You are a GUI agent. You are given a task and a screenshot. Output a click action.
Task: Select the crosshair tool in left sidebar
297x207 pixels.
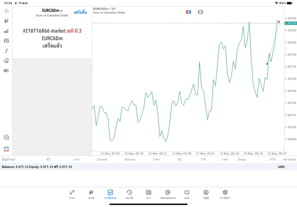point(6,11)
